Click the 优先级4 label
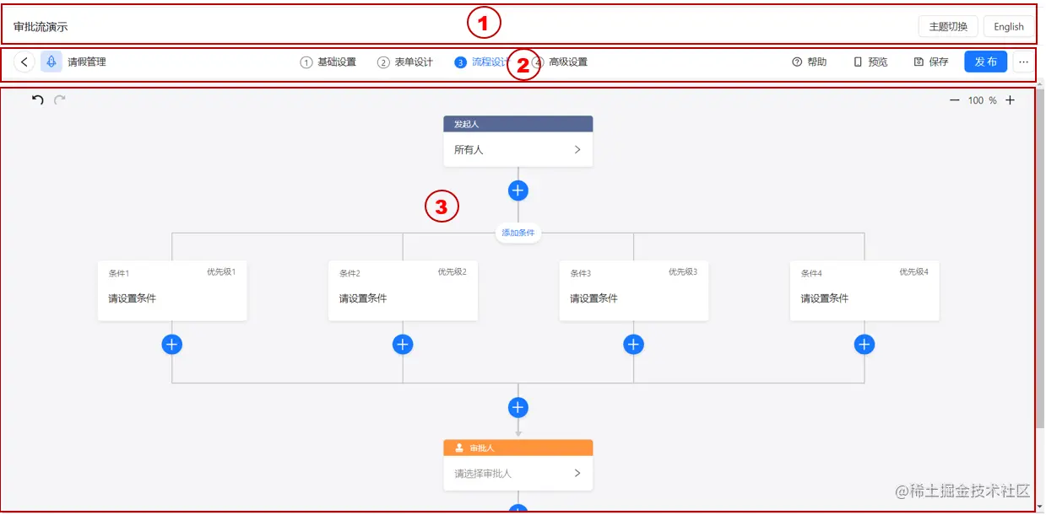 pyautogui.click(x=913, y=272)
